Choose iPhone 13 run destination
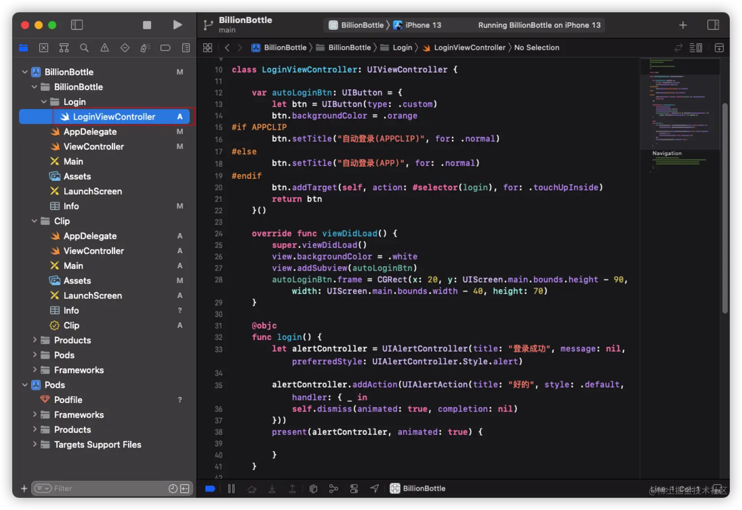Screen dimensions: 742x510 click(x=418, y=25)
